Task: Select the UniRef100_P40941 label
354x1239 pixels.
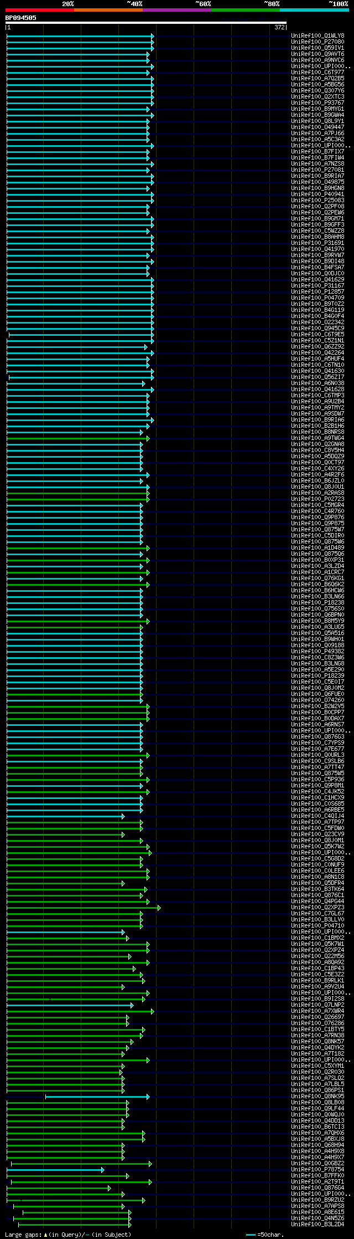Action: pyautogui.click(x=317, y=194)
